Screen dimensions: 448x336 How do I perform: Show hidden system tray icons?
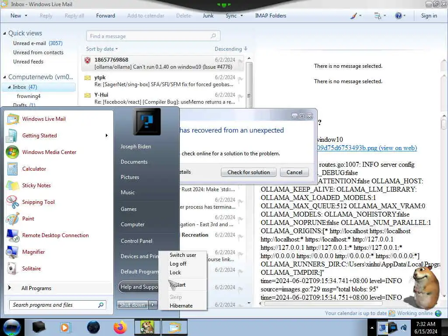tap(372, 328)
